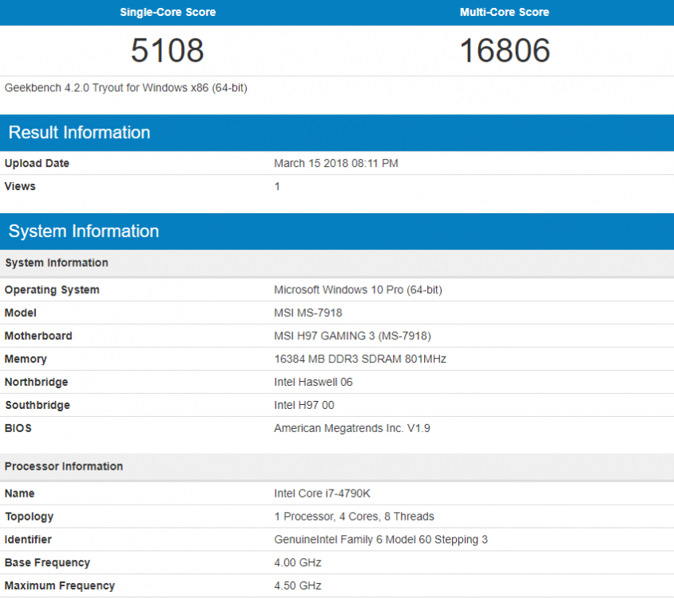Select Microsoft Windows 10 Pro (64-bit) value
Image resolution: width=674 pixels, height=599 pixels.
click(358, 290)
